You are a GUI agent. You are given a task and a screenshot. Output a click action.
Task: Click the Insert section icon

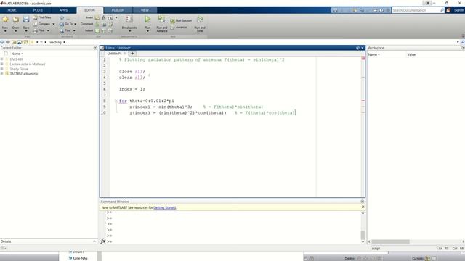tap(97, 17)
